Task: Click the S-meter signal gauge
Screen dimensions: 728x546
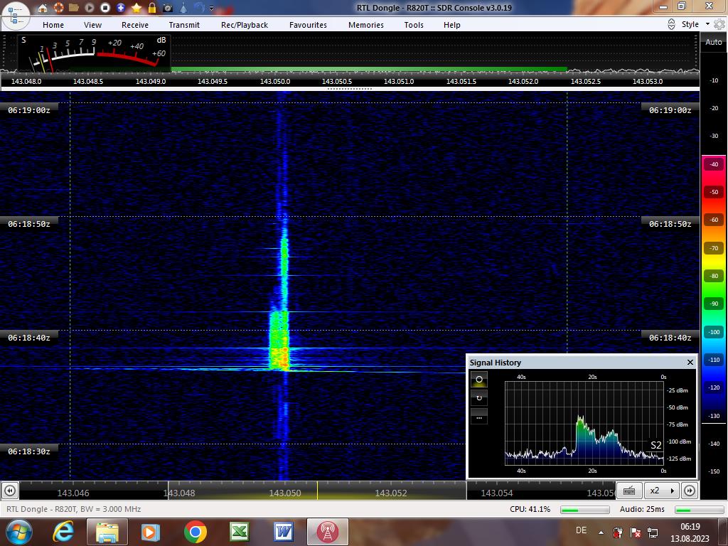Action: pos(95,53)
